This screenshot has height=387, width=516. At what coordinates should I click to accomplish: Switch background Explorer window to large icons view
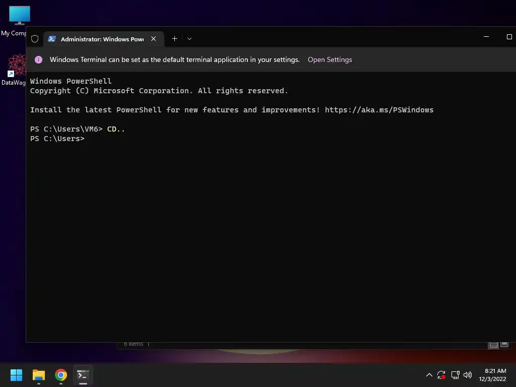(504, 345)
